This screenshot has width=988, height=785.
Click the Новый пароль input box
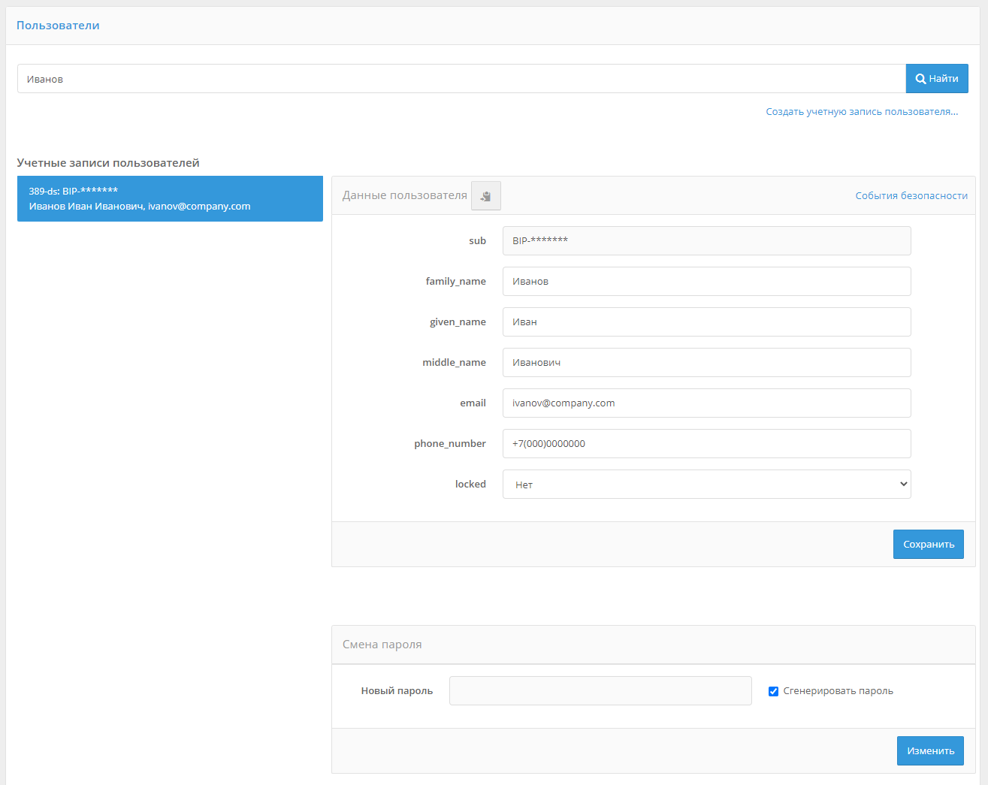pos(600,691)
